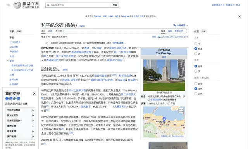
Task: Open the 羅馬數字 link
Action: coord(86,107)
